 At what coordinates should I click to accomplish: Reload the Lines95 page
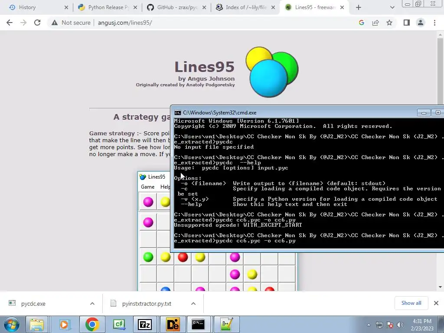(x=37, y=23)
